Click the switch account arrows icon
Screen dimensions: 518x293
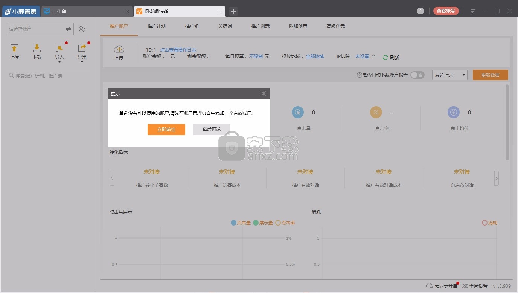coord(69,29)
